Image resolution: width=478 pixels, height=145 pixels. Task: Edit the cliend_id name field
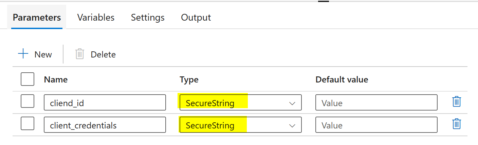[105, 102]
